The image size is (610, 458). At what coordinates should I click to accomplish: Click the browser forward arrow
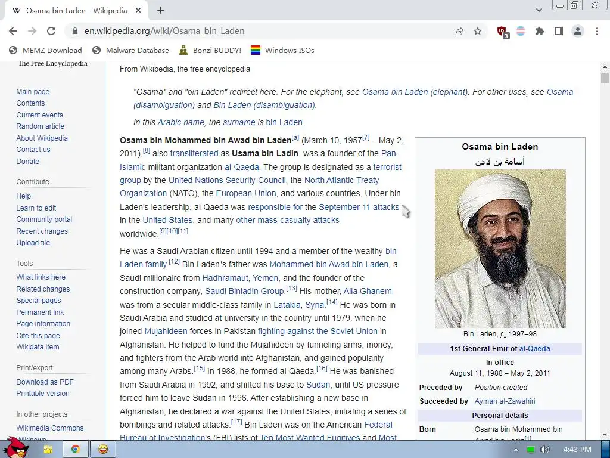(32, 31)
